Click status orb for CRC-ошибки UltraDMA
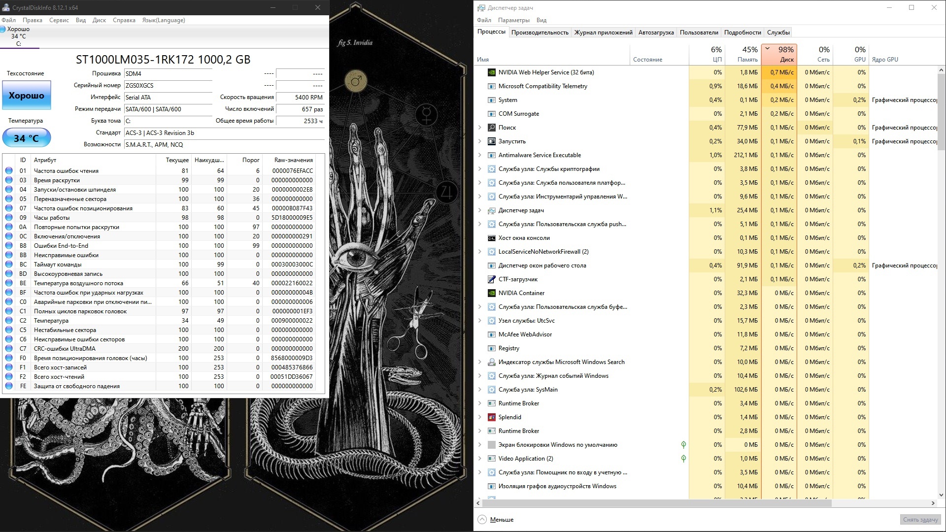 coord(9,349)
